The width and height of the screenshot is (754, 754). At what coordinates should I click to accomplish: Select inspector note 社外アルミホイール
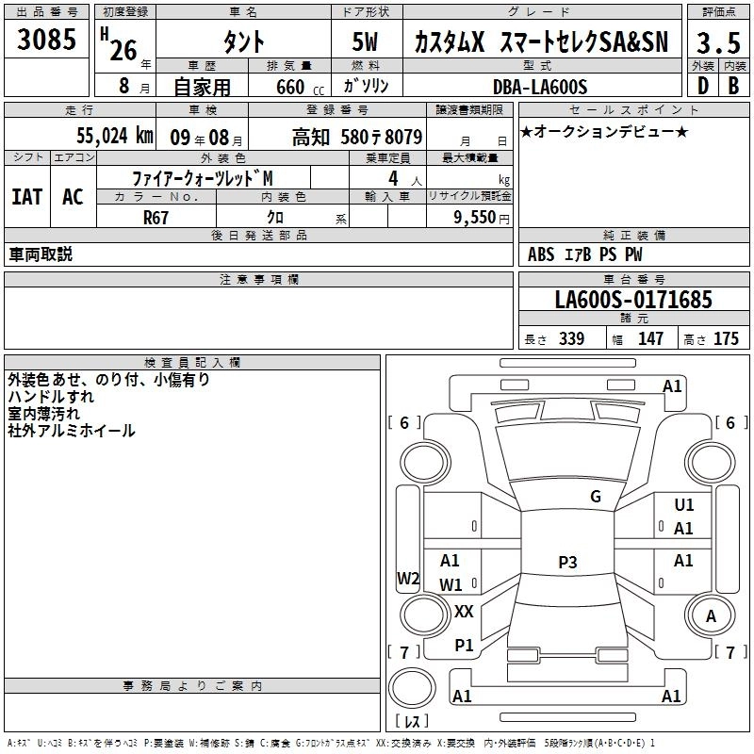(x=72, y=431)
